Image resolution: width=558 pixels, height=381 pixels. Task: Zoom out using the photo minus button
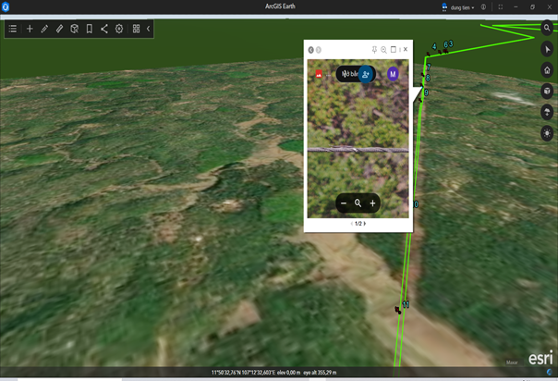pyautogui.click(x=344, y=203)
